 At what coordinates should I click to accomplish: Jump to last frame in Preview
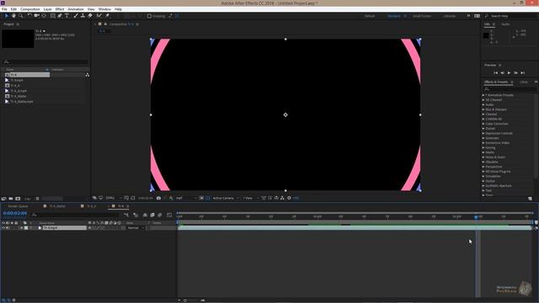(x=522, y=73)
